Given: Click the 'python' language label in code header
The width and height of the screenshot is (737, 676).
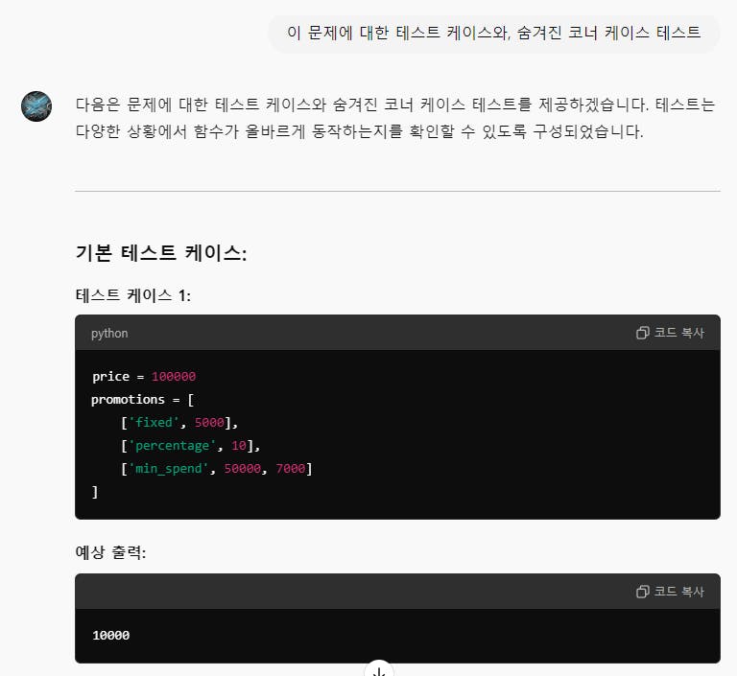Looking at the screenshot, I should point(109,333).
